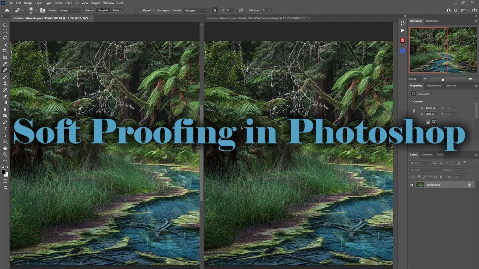Toggle the pixel layer filter icon

tap(435, 163)
